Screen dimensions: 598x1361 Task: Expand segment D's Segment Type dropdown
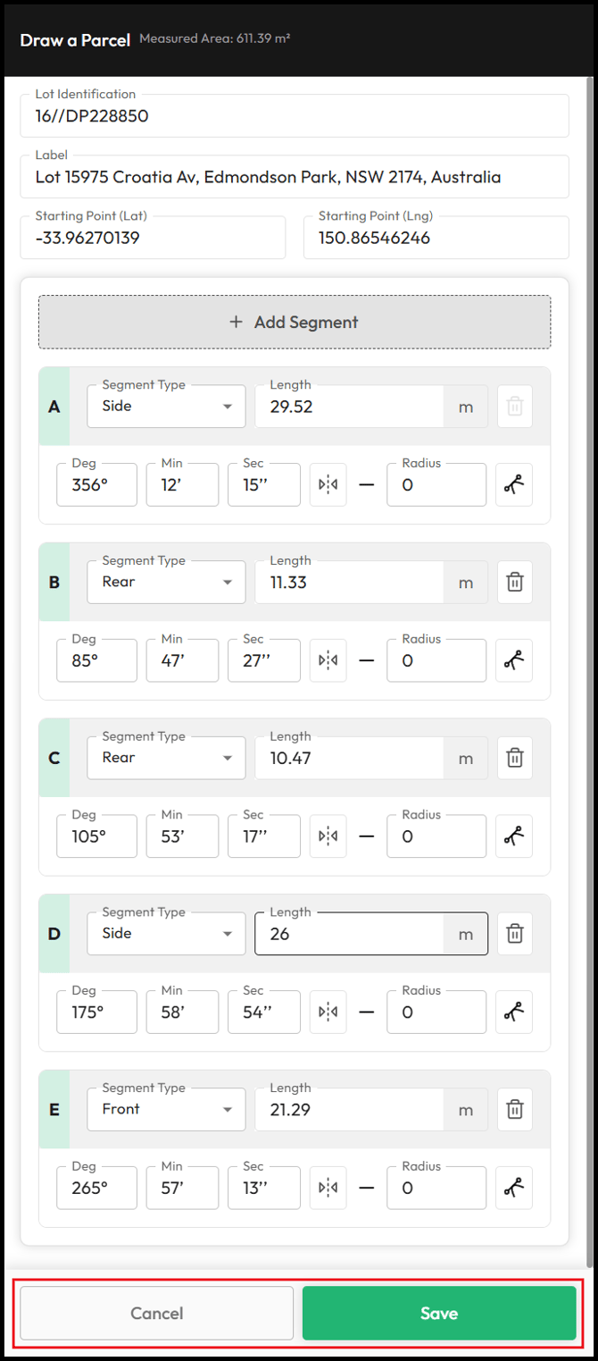click(166, 934)
